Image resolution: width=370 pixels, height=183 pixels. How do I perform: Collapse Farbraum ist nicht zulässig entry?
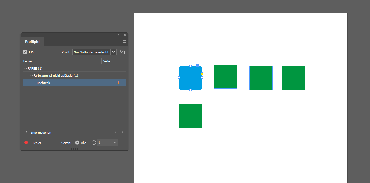tap(32, 76)
